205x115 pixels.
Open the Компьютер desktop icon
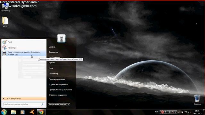[x=5, y=7]
